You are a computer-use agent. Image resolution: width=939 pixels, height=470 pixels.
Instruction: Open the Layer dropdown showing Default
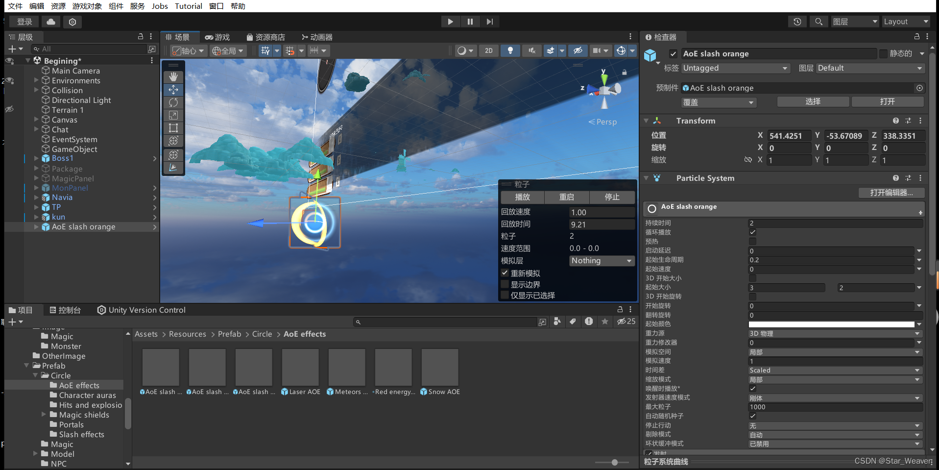click(870, 68)
